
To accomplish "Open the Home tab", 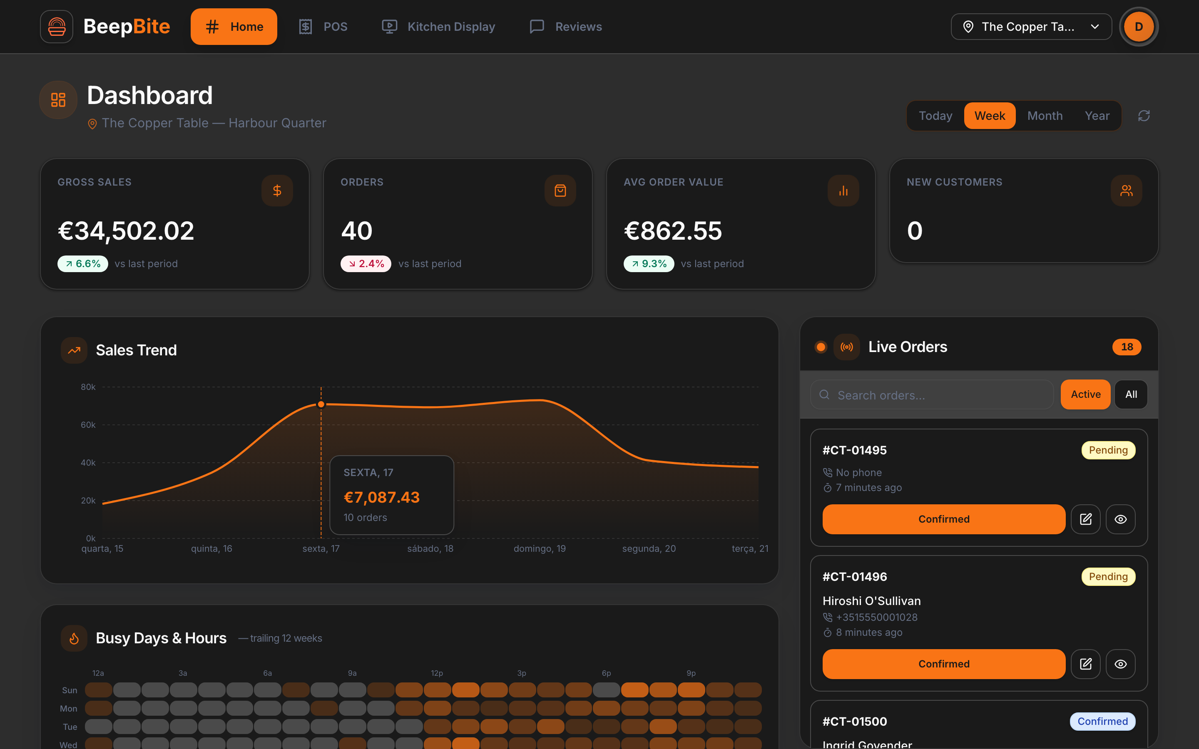I will [x=234, y=27].
